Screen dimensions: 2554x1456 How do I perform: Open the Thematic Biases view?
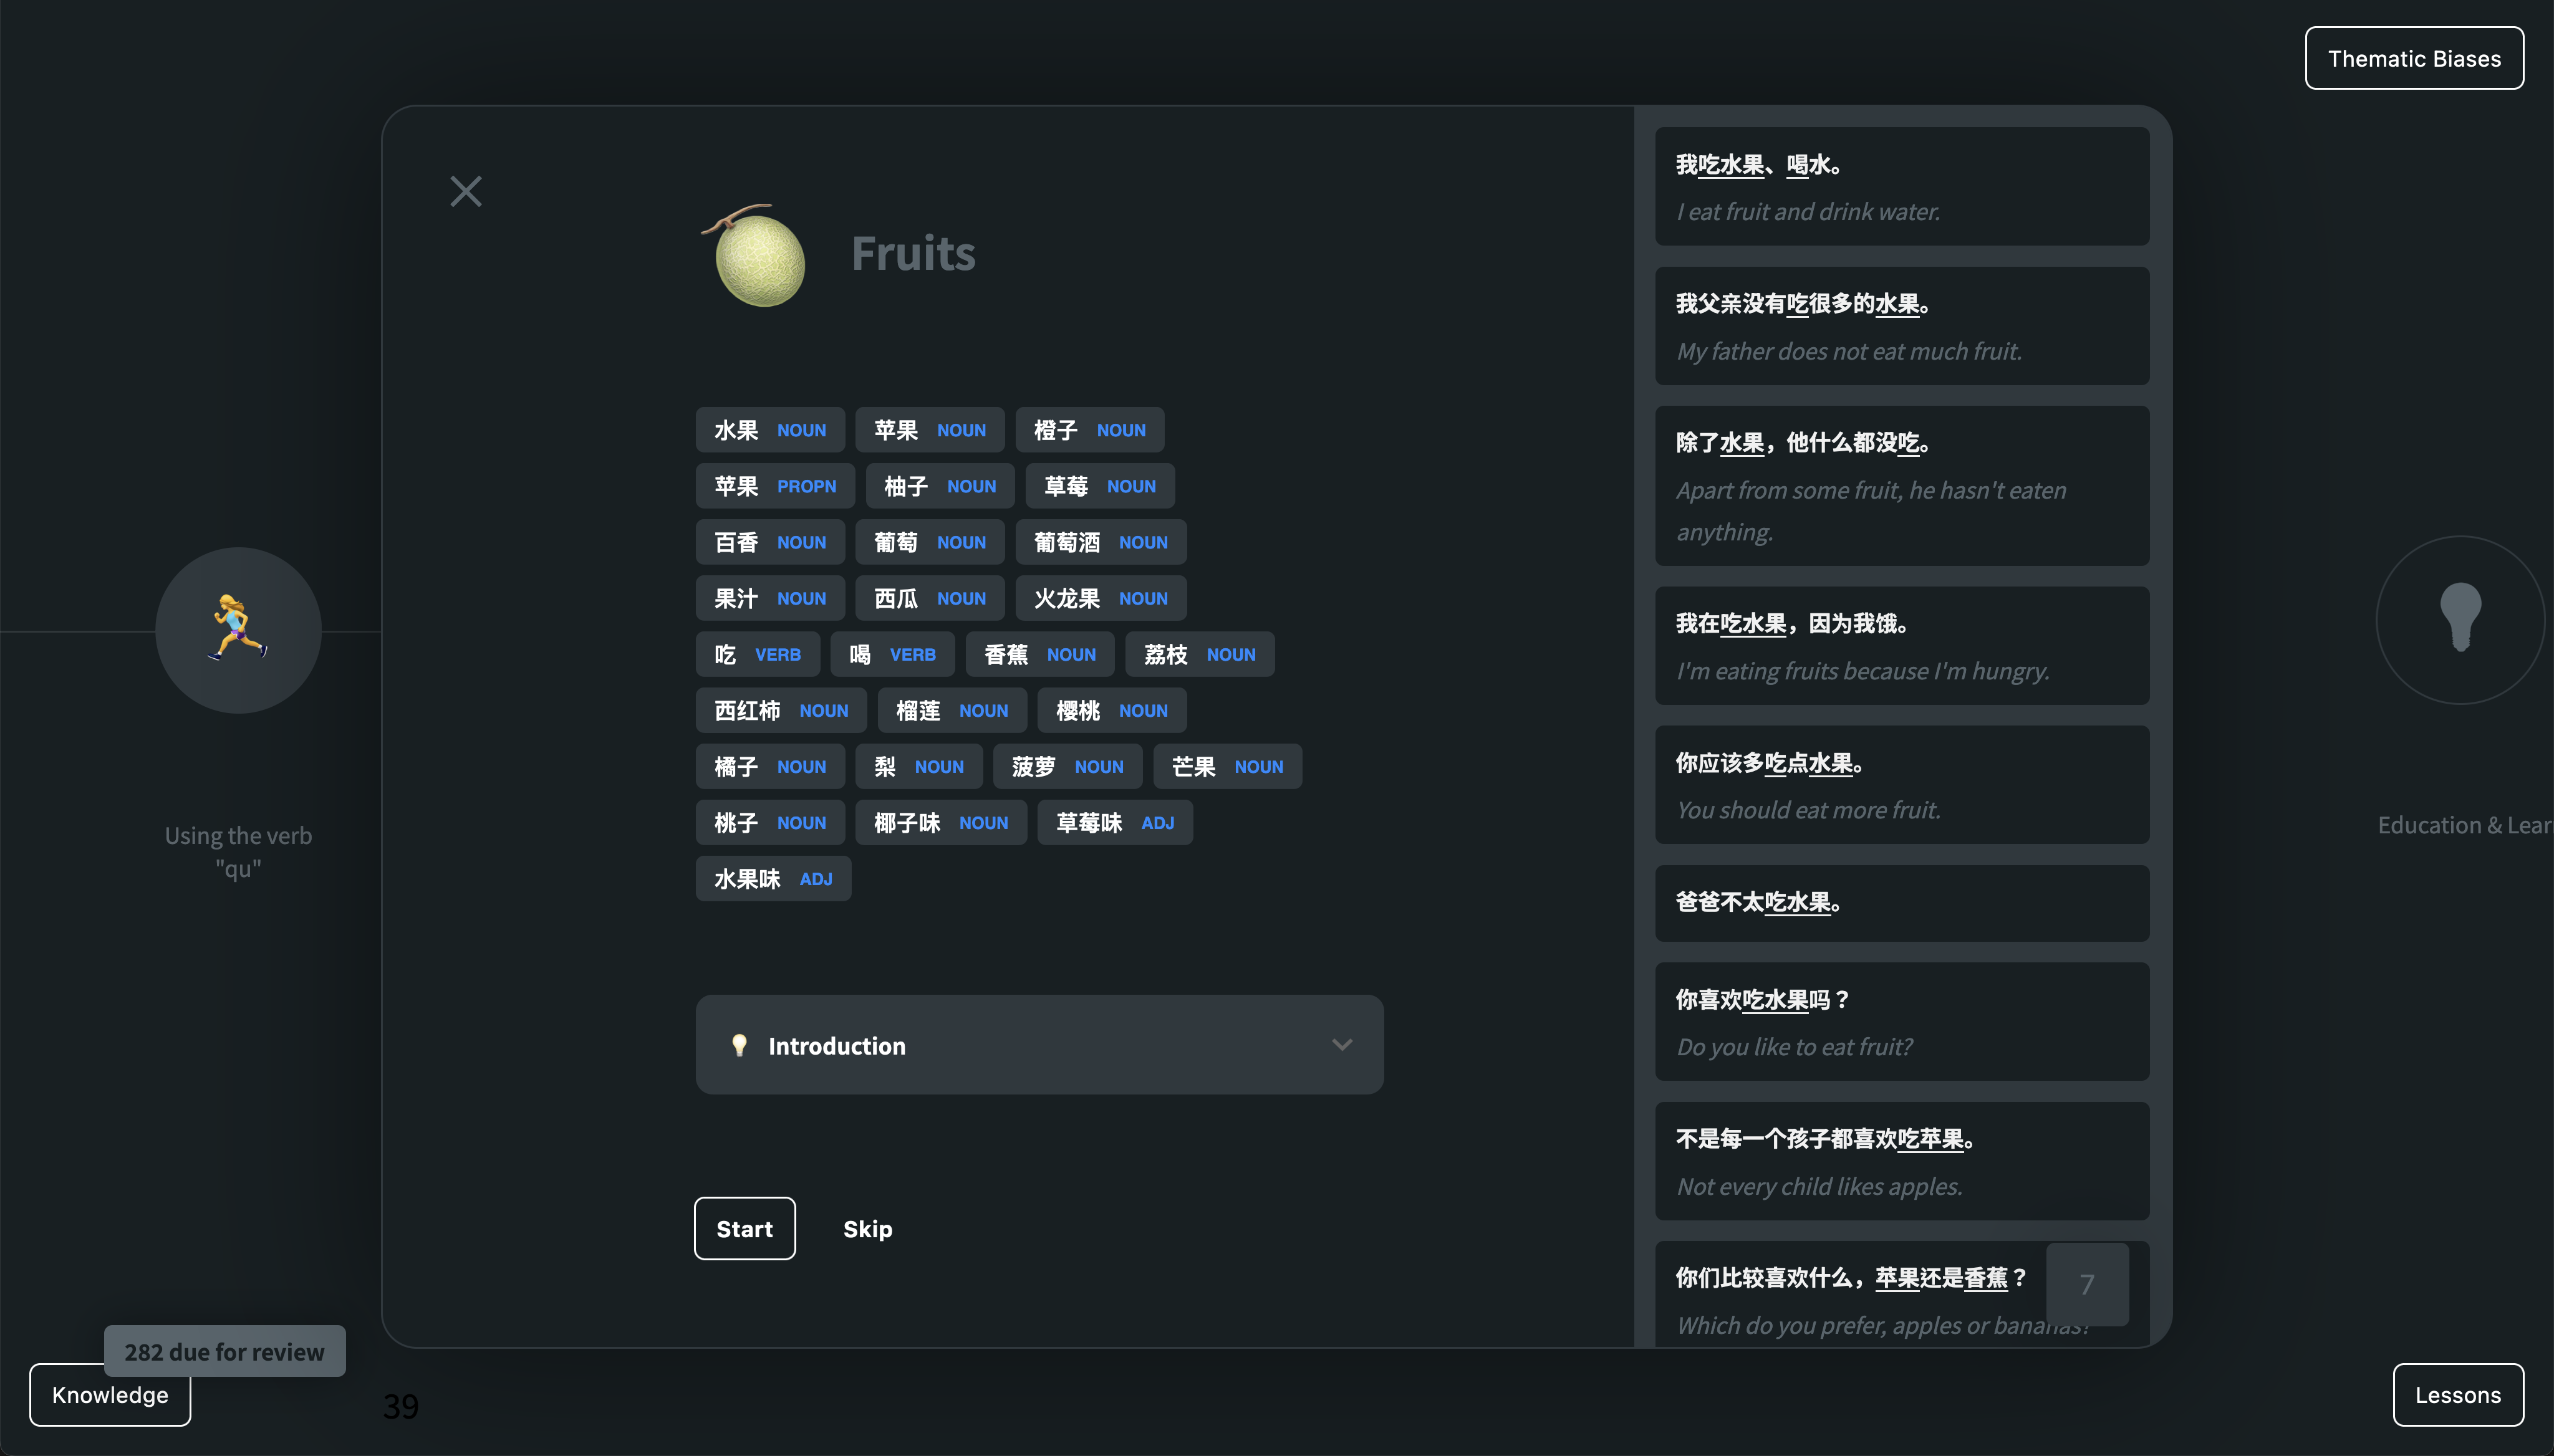[2413, 58]
